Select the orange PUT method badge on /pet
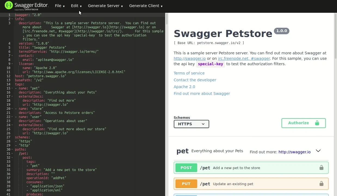 (x=186, y=184)
